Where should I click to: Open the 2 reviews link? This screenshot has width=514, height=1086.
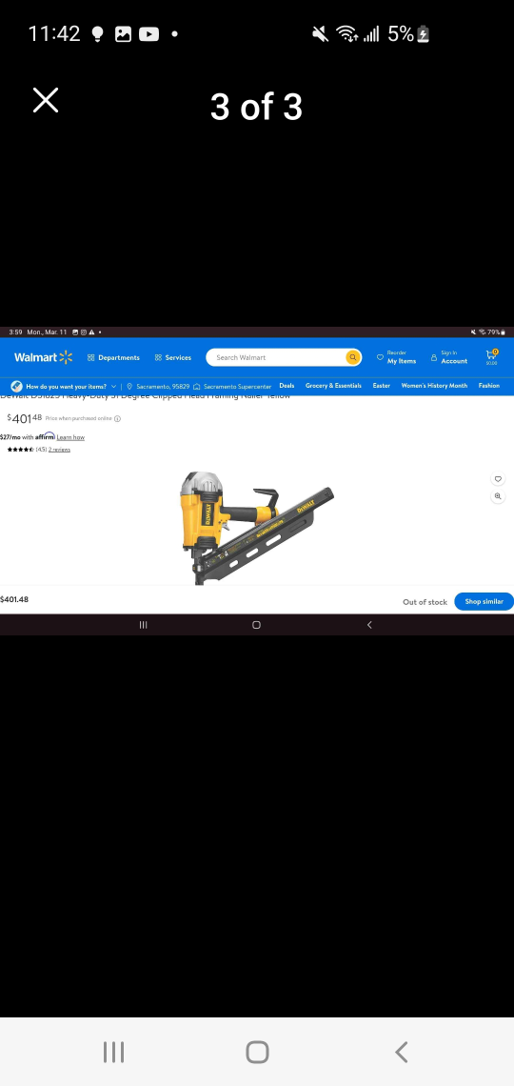click(60, 450)
